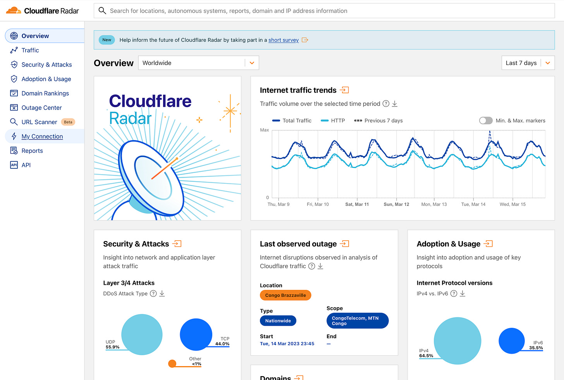This screenshot has width=564, height=380.
Task: Click the Cloudflare Radar logo
Action: point(43,11)
